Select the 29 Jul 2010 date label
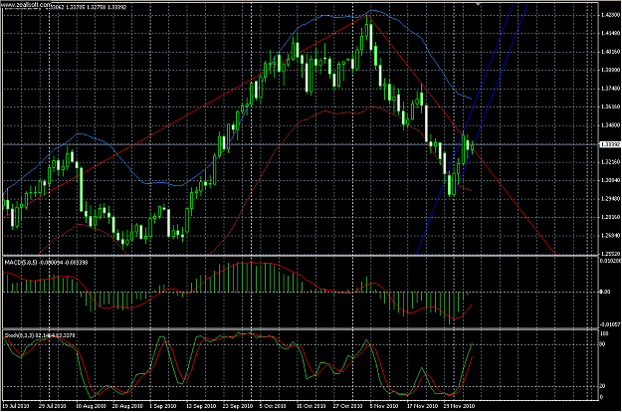Screen dimensions: 622x412 53,406
